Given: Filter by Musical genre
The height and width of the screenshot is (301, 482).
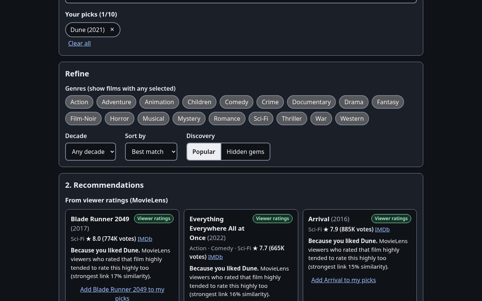Looking at the screenshot, I should coord(153,119).
